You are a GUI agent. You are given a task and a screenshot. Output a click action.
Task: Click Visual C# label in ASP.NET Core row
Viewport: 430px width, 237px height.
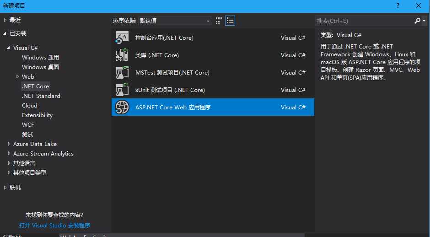point(293,107)
